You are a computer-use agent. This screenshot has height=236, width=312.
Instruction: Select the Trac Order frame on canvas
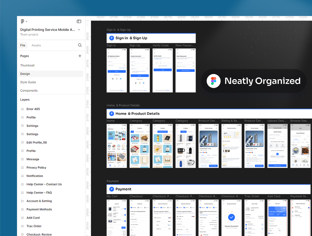point(254,218)
